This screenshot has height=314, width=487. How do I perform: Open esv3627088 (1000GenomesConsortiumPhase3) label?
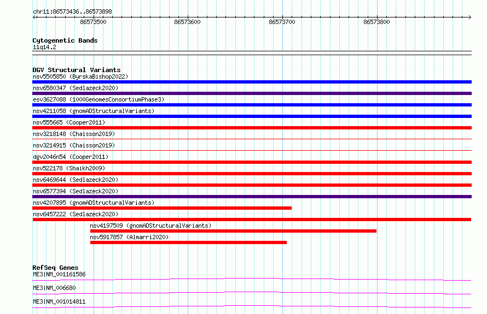[98, 99]
